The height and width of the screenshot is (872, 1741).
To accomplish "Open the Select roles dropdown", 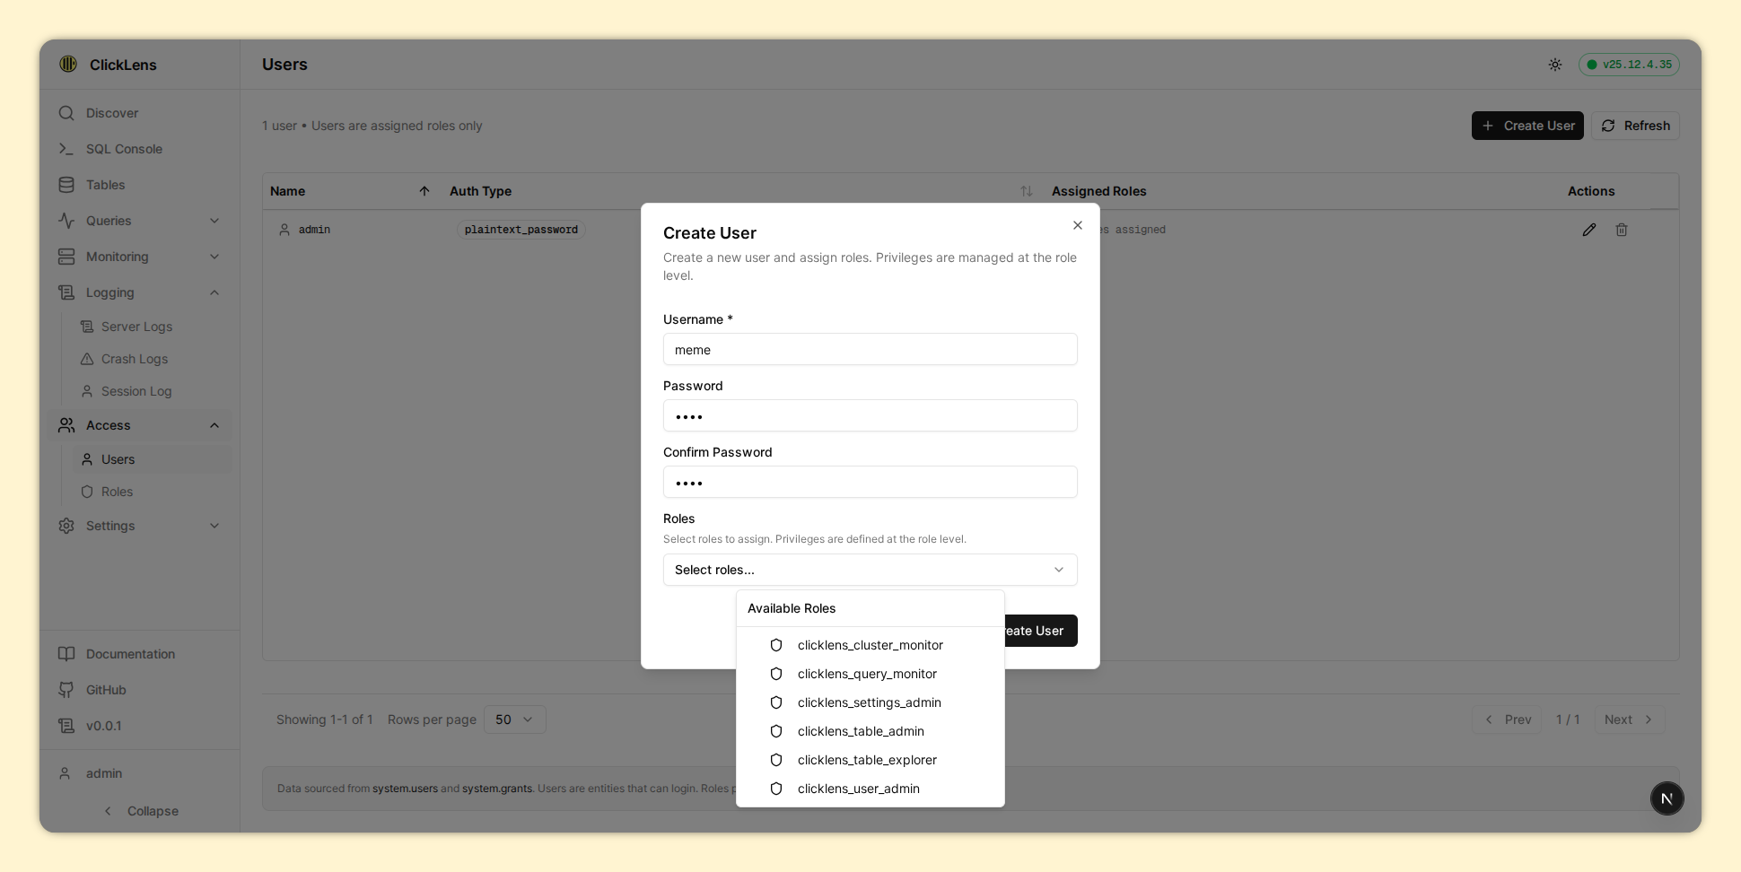I will [869, 570].
